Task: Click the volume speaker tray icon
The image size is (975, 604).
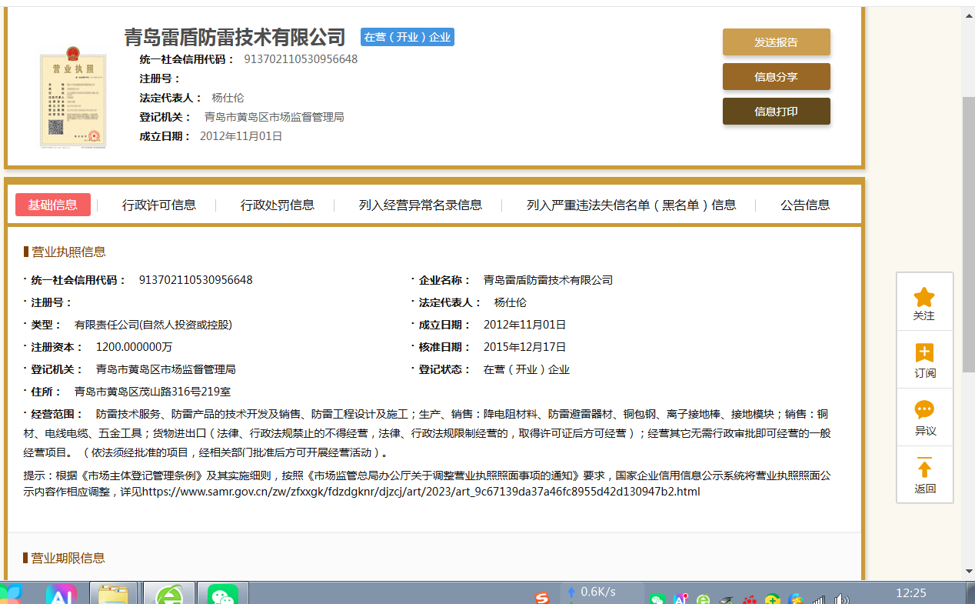Action: pyautogui.click(x=842, y=599)
